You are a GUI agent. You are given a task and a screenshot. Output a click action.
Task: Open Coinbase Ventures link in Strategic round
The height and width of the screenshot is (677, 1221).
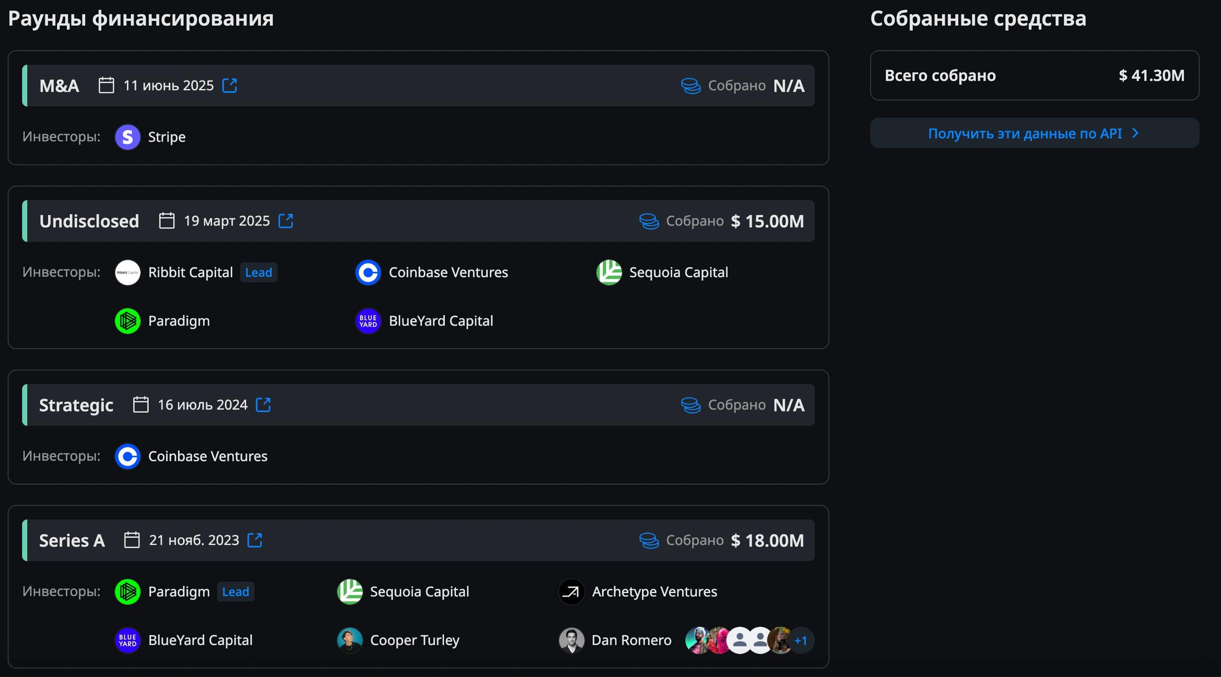(207, 457)
